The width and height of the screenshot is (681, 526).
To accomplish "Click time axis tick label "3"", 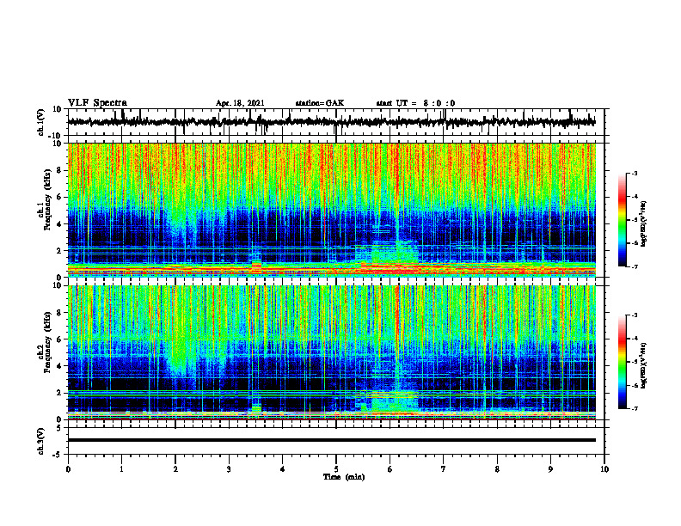I will [229, 469].
